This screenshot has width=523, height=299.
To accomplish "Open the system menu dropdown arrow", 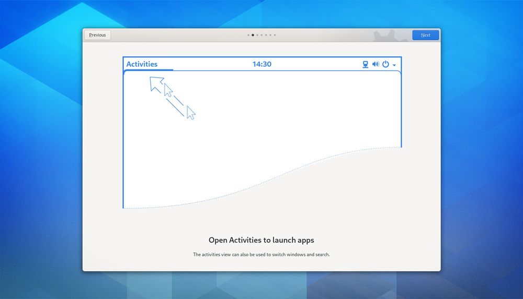I will [394, 65].
